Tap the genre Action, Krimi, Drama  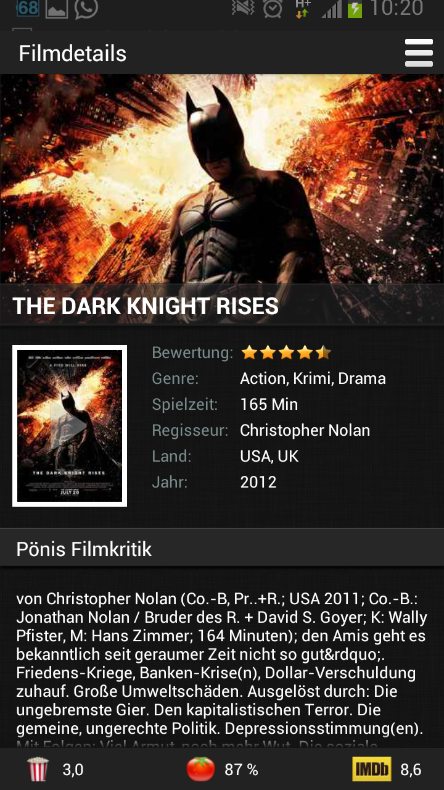click(313, 379)
